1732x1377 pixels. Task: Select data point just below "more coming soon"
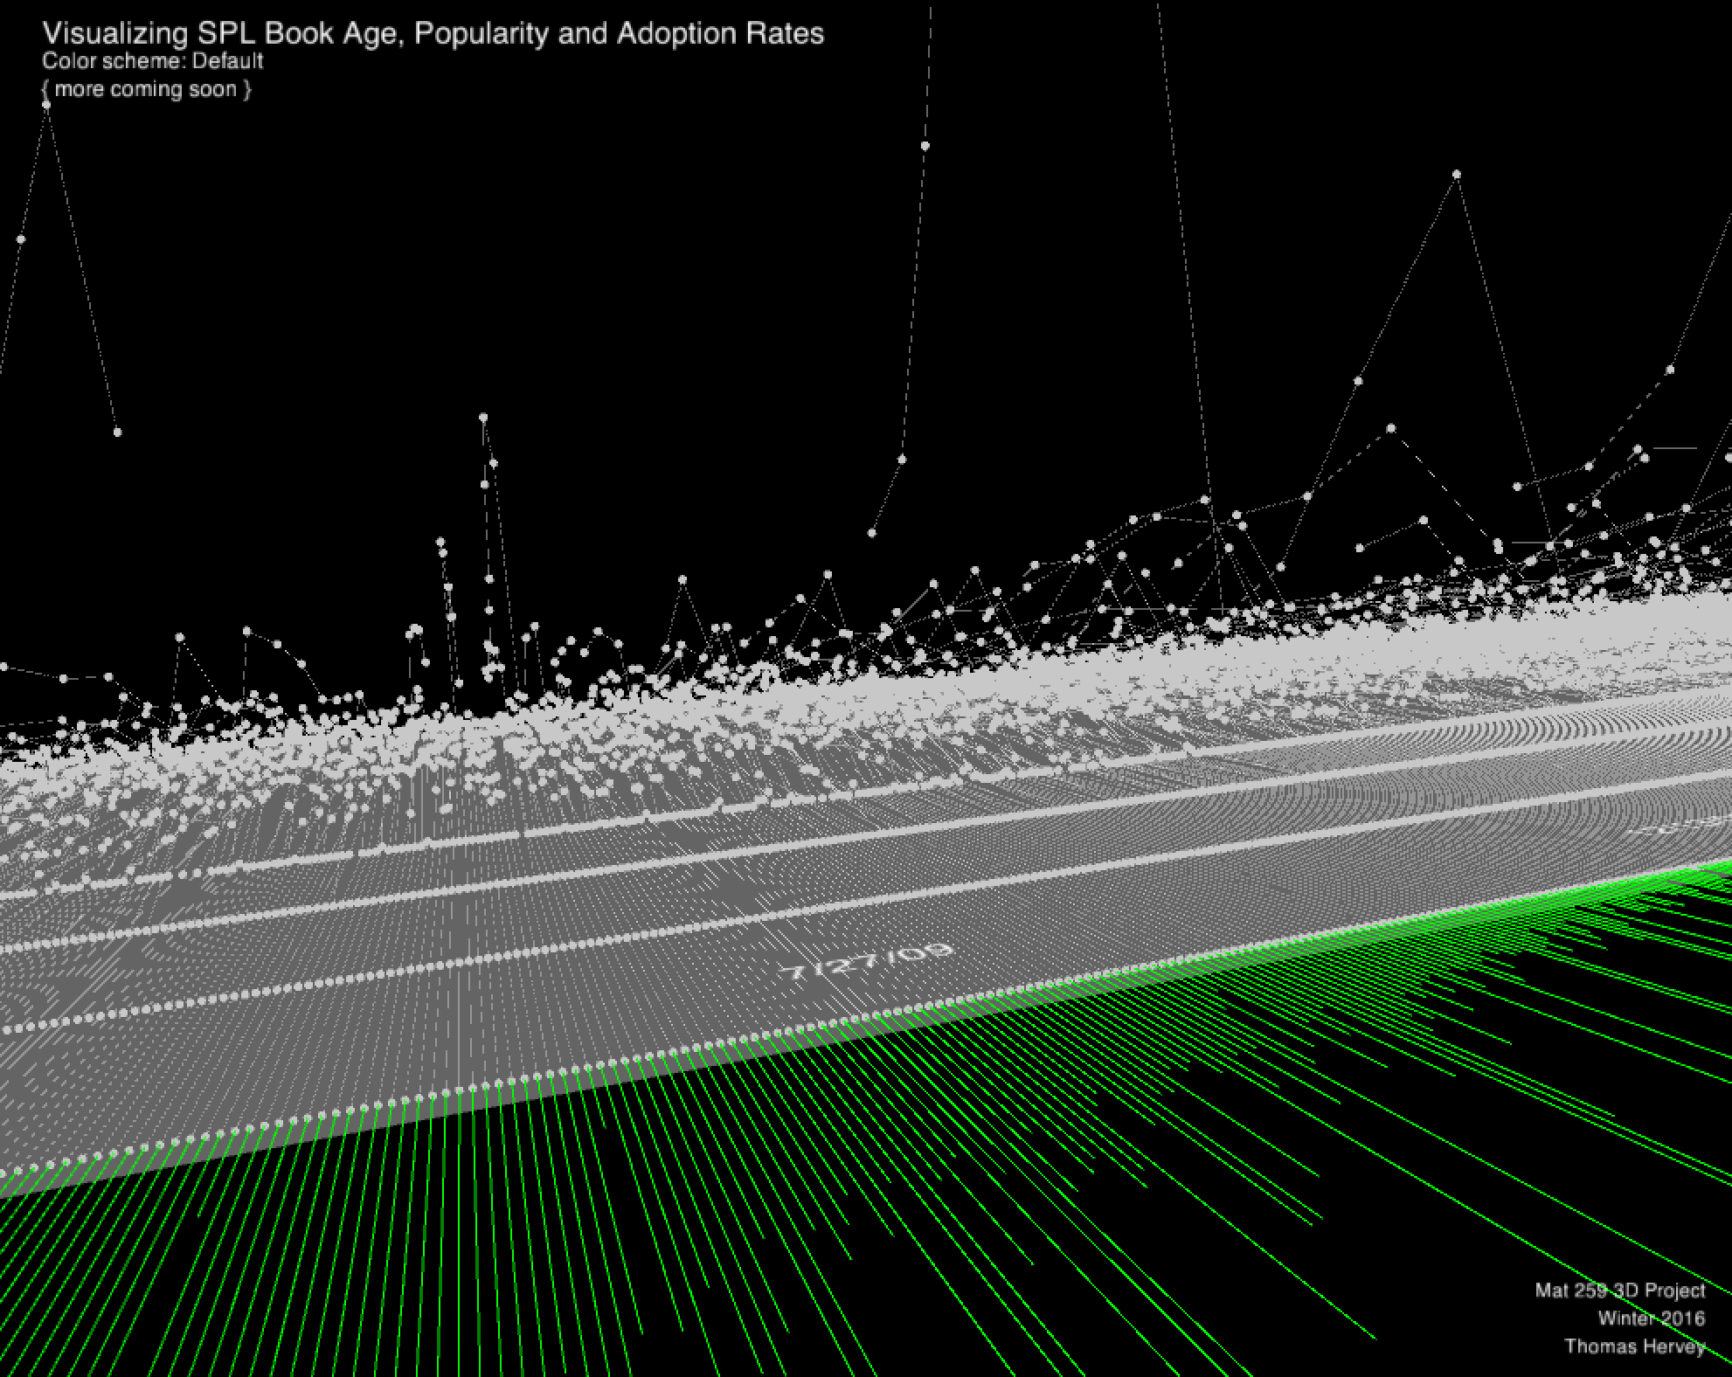click(46, 105)
